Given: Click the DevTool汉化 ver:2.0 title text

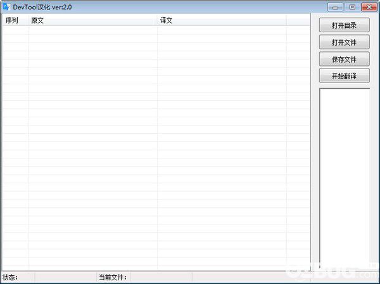Looking at the screenshot, I should [42, 7].
